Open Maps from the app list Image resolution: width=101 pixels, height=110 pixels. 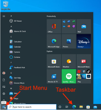coord(14,99)
